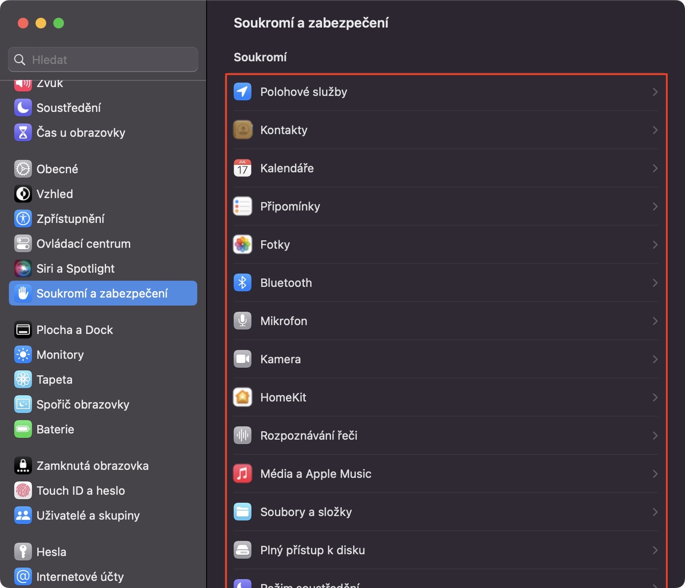Image resolution: width=685 pixels, height=588 pixels.
Task: Expand the Kamera row chevron
Action: coord(655,359)
